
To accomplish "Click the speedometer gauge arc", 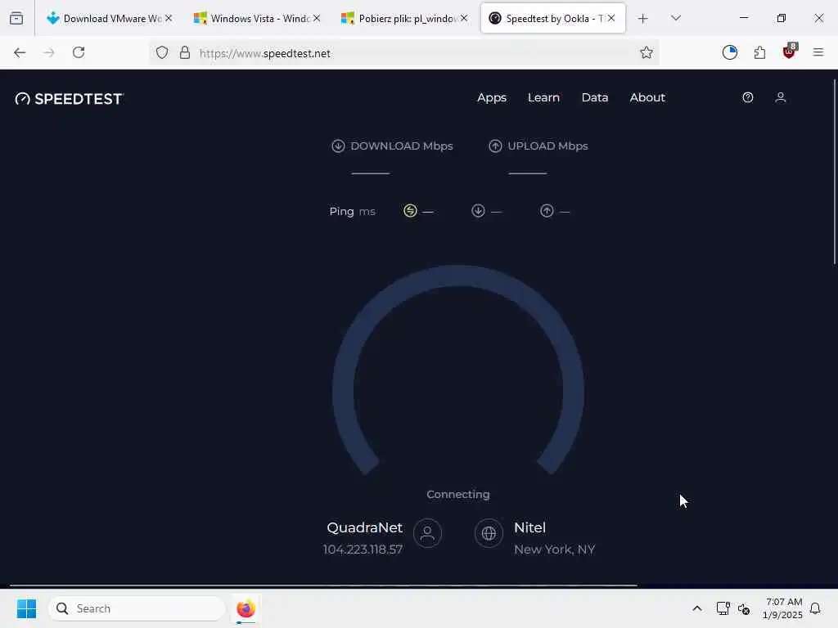I will pyautogui.click(x=458, y=276).
